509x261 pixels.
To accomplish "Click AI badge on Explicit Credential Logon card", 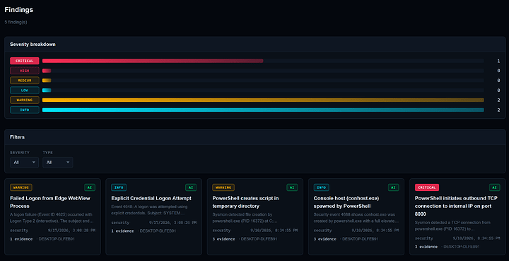I will point(191,187).
